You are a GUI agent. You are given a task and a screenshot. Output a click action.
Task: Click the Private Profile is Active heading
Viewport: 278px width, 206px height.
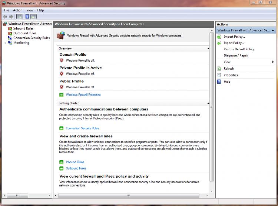(x=81, y=68)
